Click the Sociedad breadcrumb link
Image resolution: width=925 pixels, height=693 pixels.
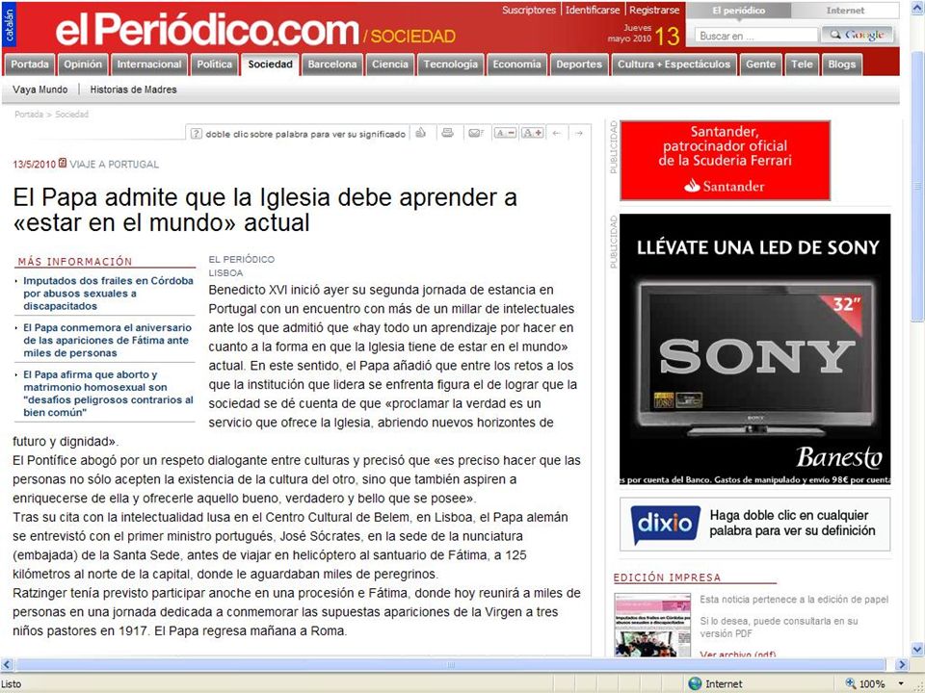72,115
